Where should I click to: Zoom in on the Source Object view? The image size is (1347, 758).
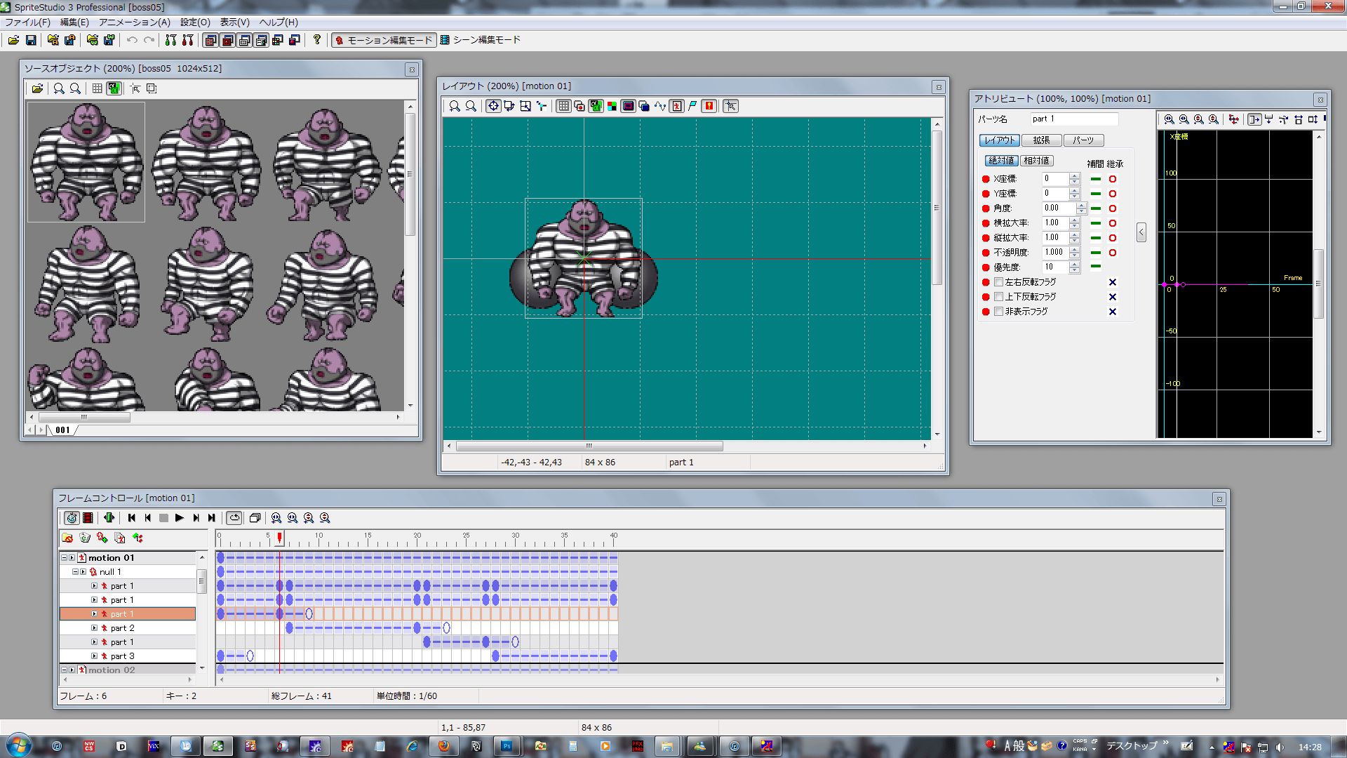59,88
